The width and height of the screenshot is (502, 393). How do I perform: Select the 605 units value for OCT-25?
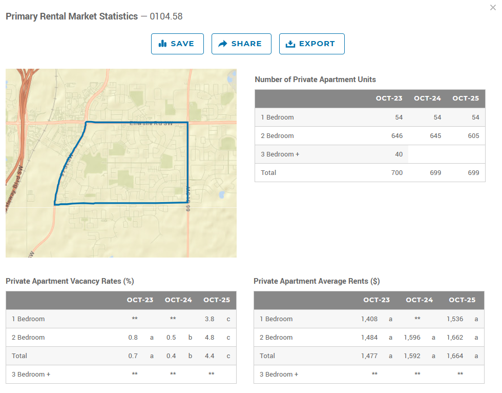pos(473,136)
